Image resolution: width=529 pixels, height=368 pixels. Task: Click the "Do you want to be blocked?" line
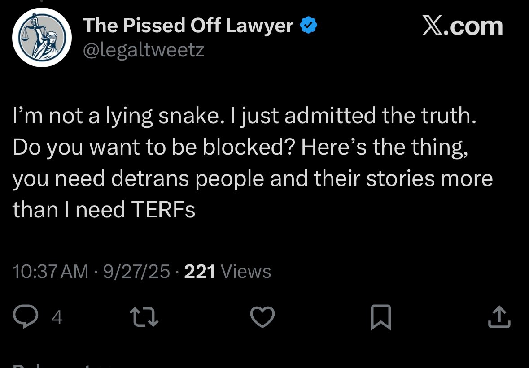point(153,147)
